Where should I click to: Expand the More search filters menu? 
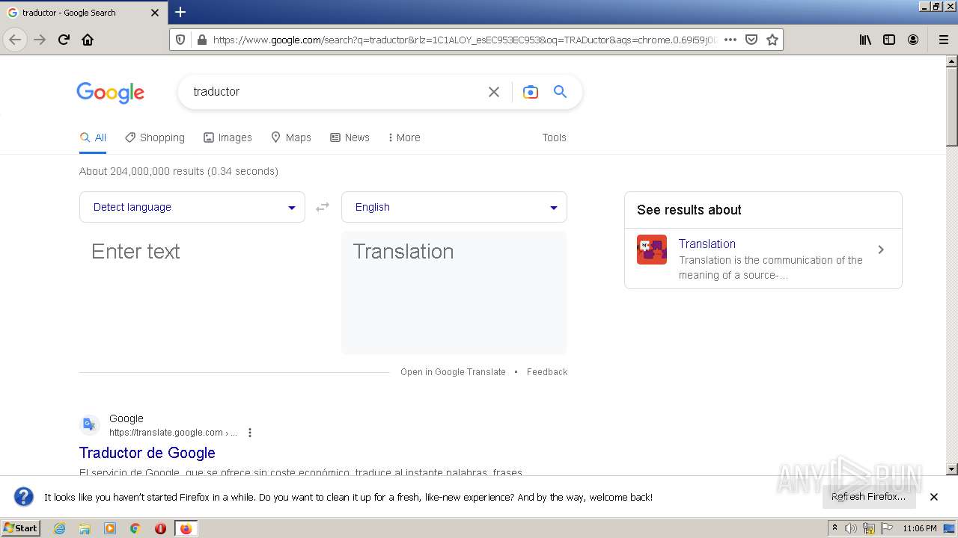point(404,137)
